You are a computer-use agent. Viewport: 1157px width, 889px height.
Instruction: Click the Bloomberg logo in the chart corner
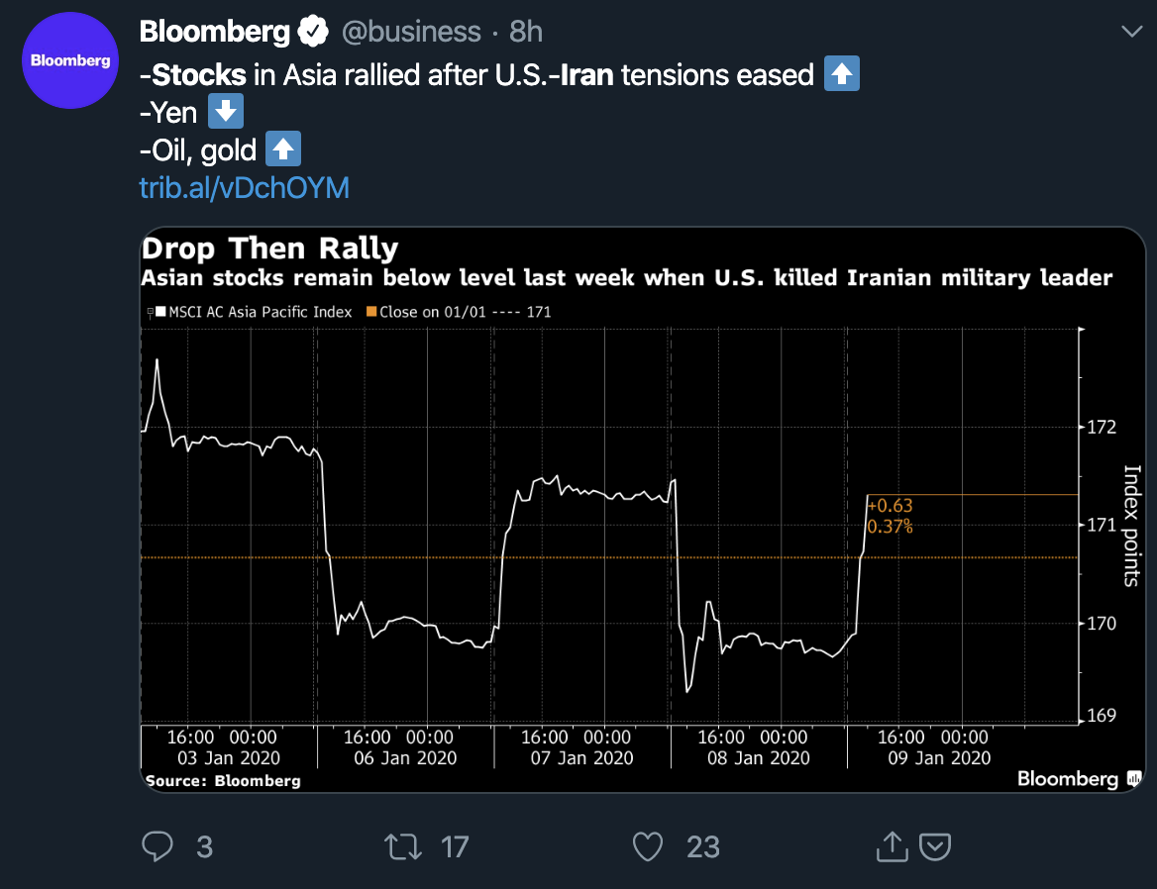[x=1079, y=779]
